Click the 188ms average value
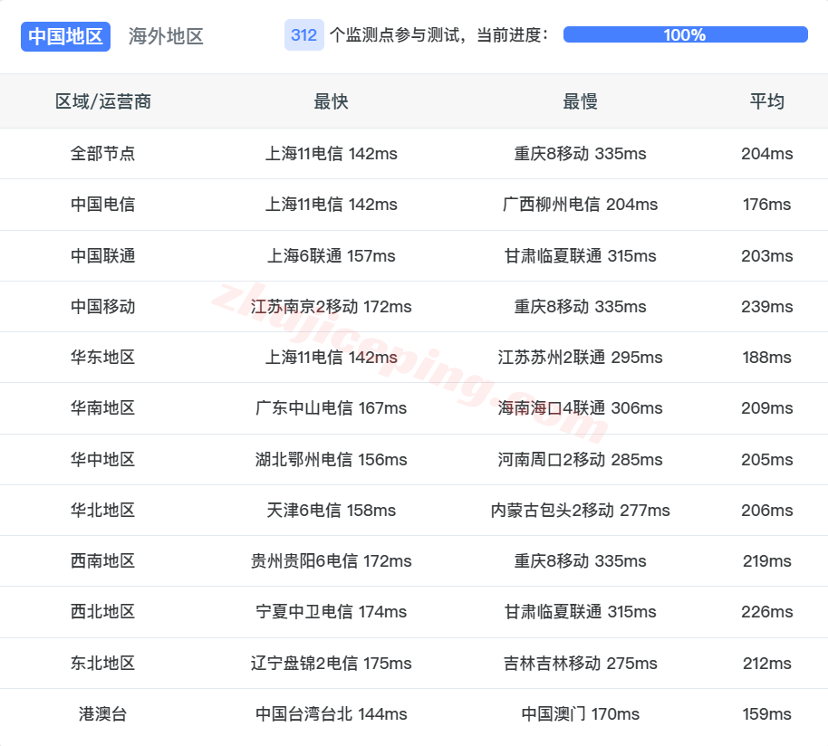The height and width of the screenshot is (746, 828). coord(766,358)
